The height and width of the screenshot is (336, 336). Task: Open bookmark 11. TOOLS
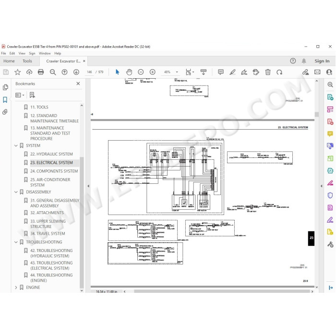39,107
